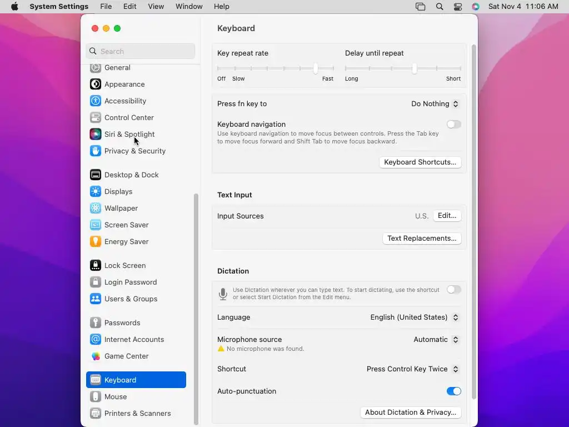Click 'No microphone was found.' warning text
The height and width of the screenshot is (427, 569).
click(265, 349)
